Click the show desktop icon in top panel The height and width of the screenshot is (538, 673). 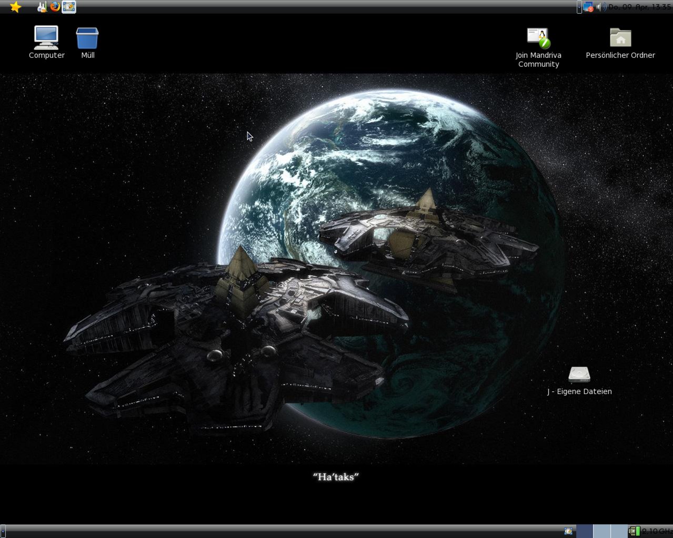69,7
